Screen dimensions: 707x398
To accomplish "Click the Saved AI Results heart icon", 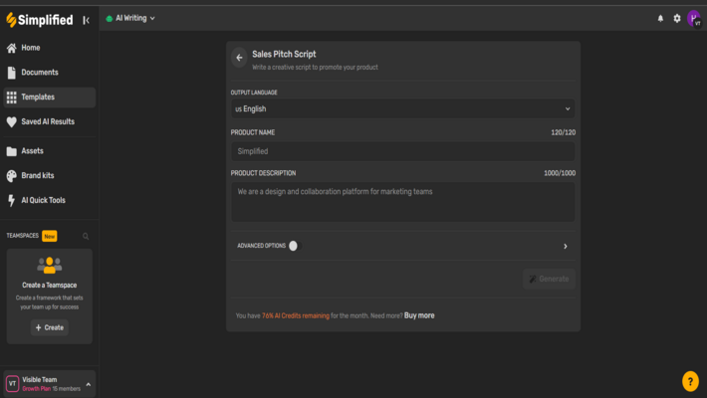I will (x=12, y=121).
